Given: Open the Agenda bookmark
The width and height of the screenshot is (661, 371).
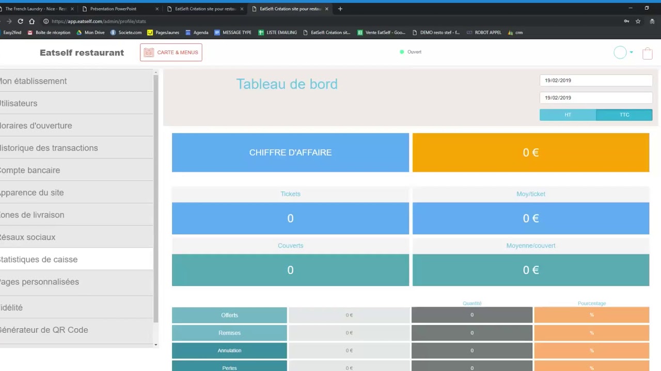Looking at the screenshot, I should point(197,32).
